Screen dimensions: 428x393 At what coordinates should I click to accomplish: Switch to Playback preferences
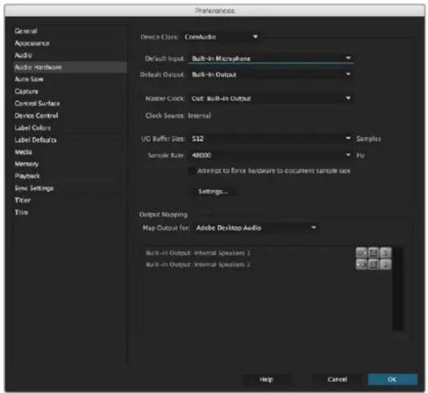pos(71,176)
